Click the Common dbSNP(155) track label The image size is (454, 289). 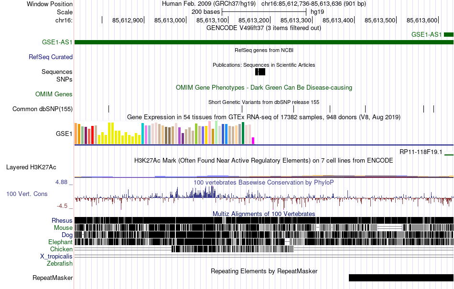(x=43, y=109)
